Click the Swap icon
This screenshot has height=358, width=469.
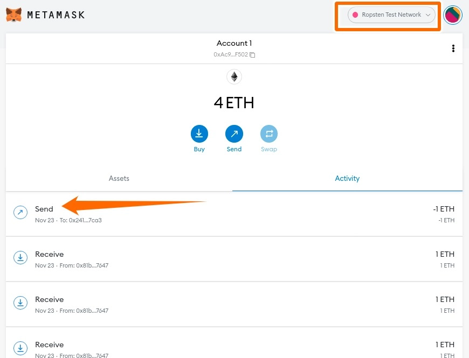(x=269, y=134)
